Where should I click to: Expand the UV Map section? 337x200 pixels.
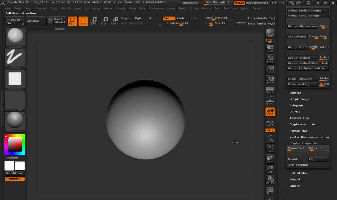pos(295,112)
